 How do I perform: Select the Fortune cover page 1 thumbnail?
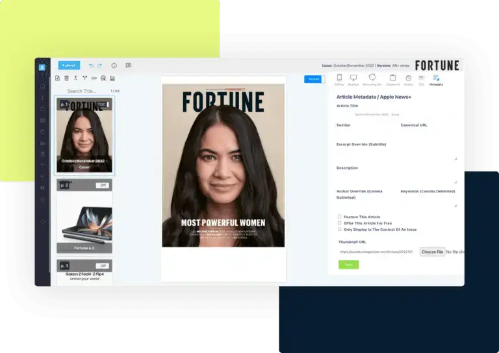coord(84,140)
